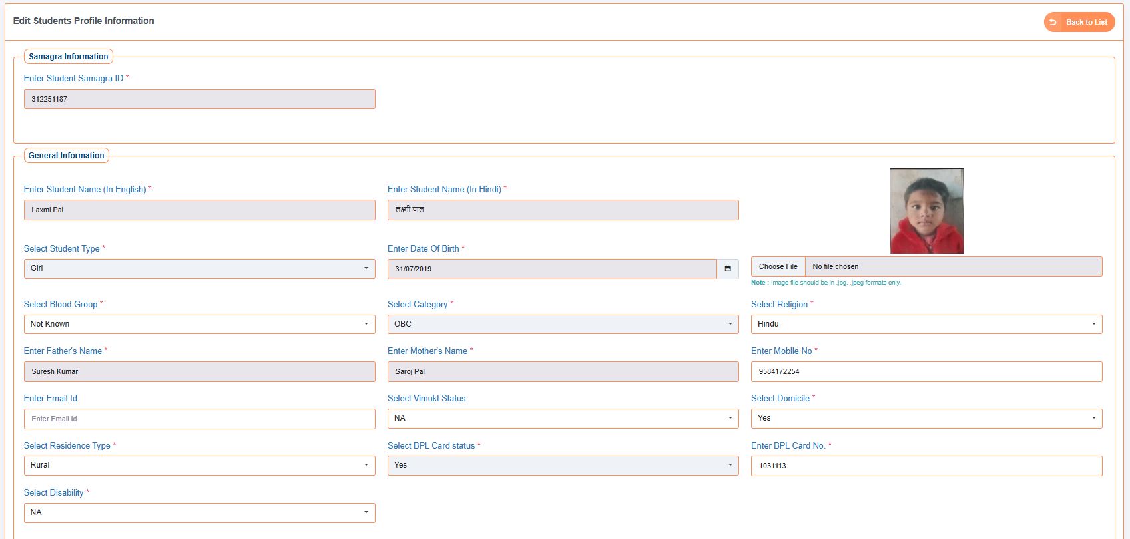Expand the Residence Type dropdown
Image resolution: width=1130 pixels, height=539 pixels.
coord(199,465)
